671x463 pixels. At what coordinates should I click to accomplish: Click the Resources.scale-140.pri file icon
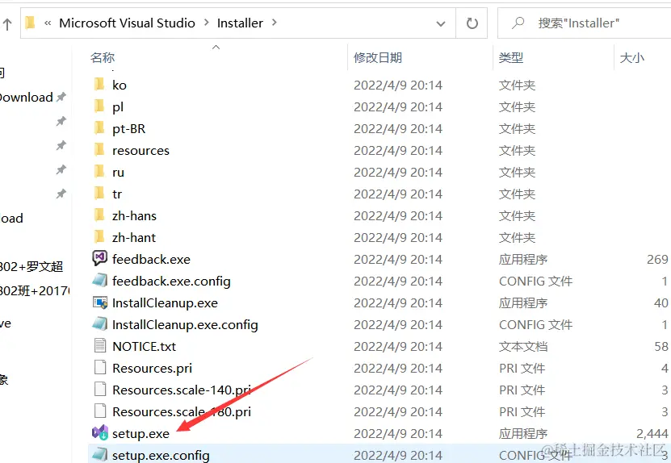(x=99, y=389)
